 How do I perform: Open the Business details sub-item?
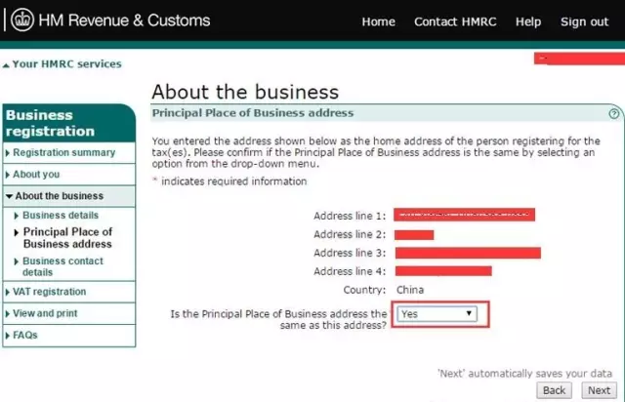coord(61,216)
